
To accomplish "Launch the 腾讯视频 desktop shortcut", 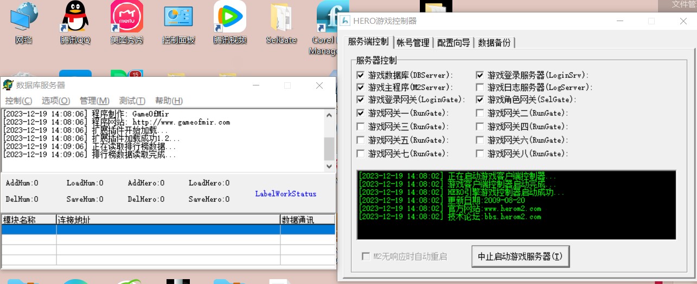I will click(229, 23).
